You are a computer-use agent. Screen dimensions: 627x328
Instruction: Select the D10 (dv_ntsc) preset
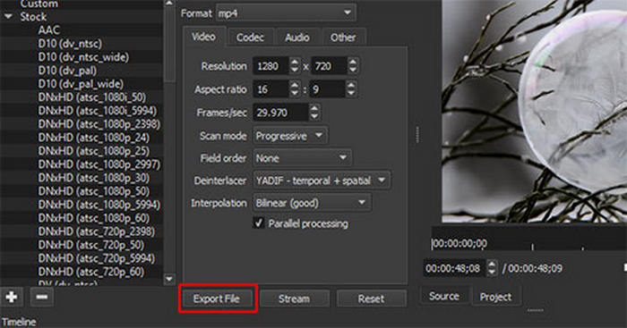coord(70,44)
